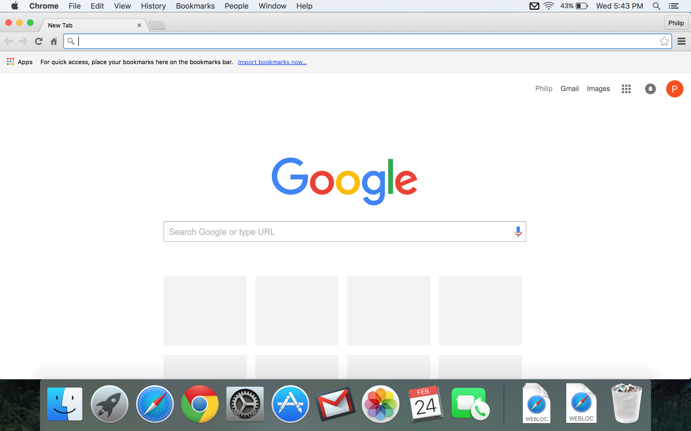Screen dimensions: 691x431
Task: Click the Google logo
Action: coord(344,181)
